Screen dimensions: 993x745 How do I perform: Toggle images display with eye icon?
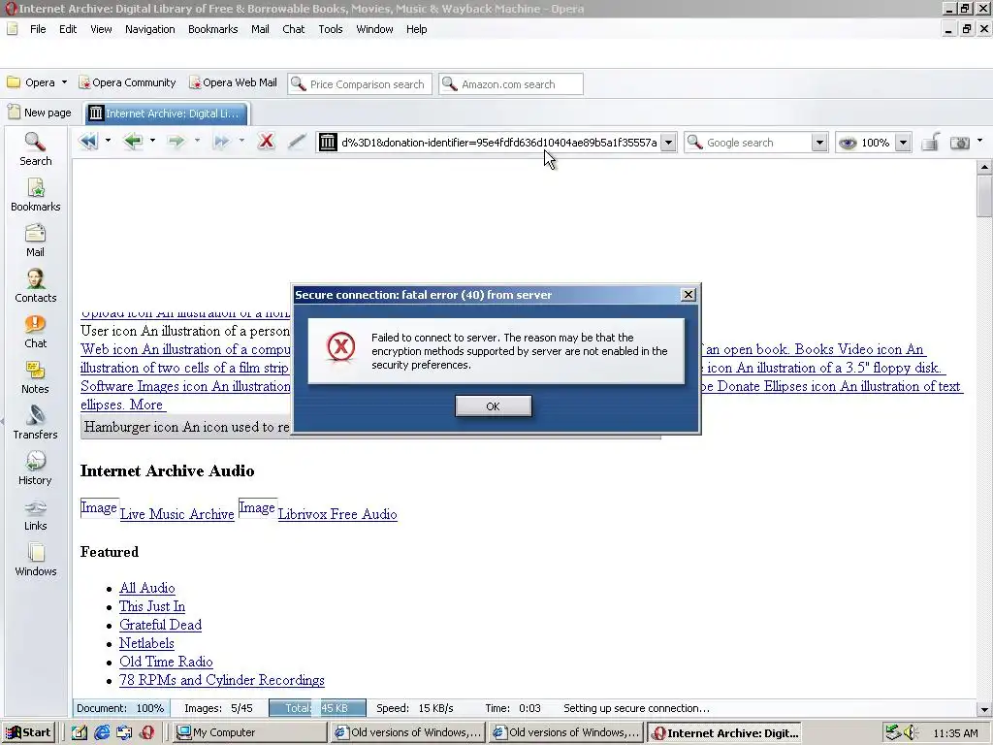pyautogui.click(x=848, y=143)
